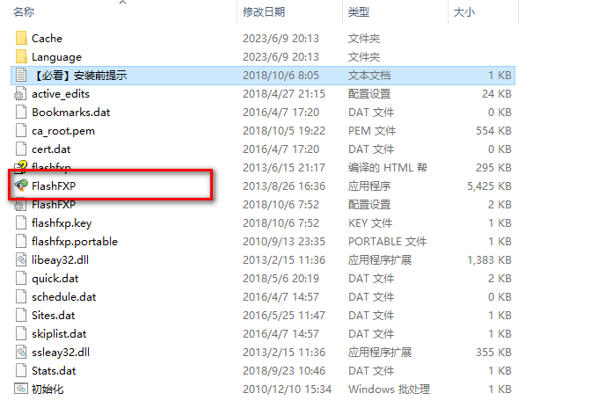
Task: Click the libeay32.dll file icon
Action: [21, 259]
